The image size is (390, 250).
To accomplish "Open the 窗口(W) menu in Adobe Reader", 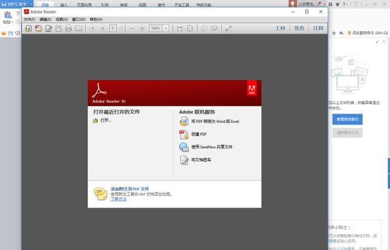I will pyautogui.click(x=79, y=19).
